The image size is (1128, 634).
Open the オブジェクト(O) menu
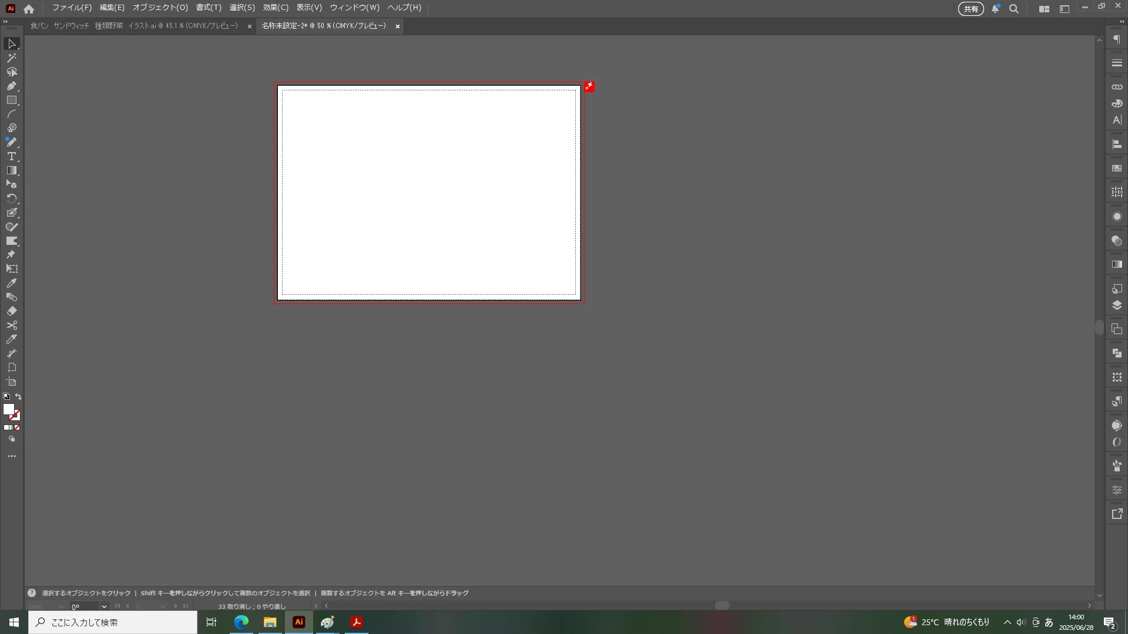tap(160, 8)
